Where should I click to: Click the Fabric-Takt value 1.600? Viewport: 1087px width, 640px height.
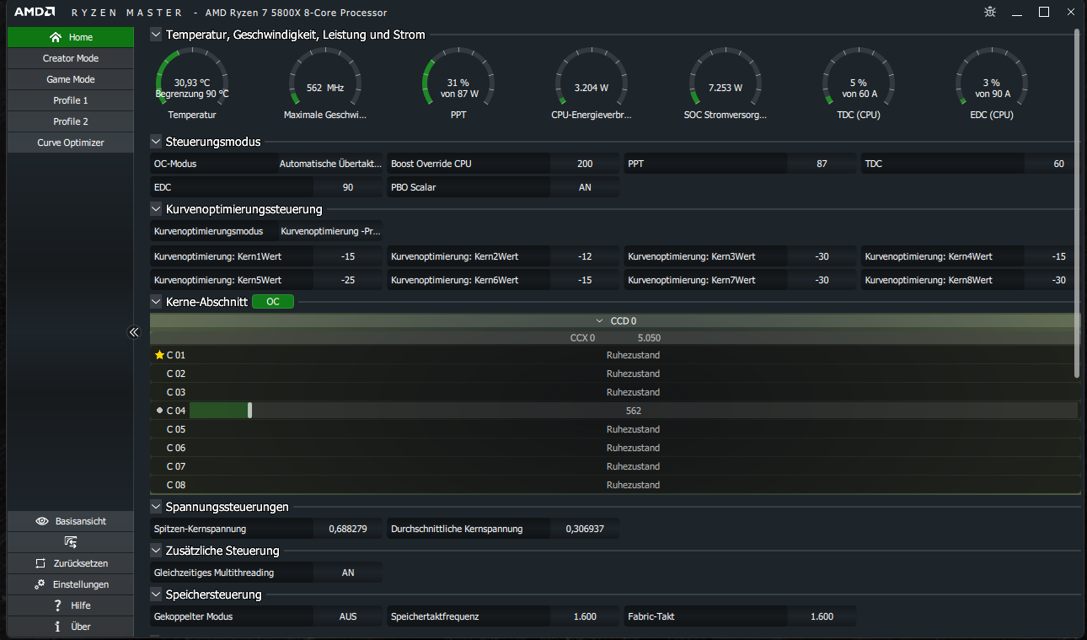(x=822, y=616)
